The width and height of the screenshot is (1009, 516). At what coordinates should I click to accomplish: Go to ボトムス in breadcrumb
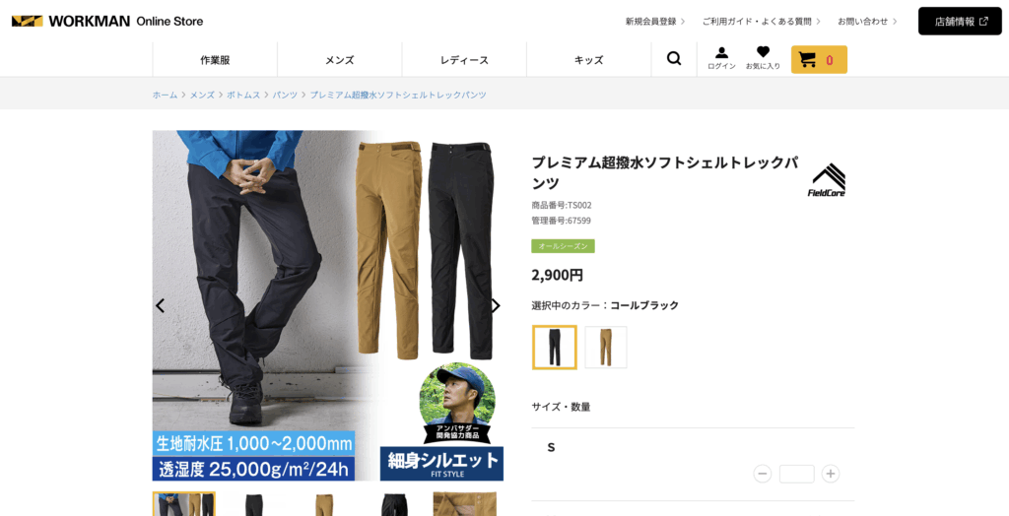[243, 95]
